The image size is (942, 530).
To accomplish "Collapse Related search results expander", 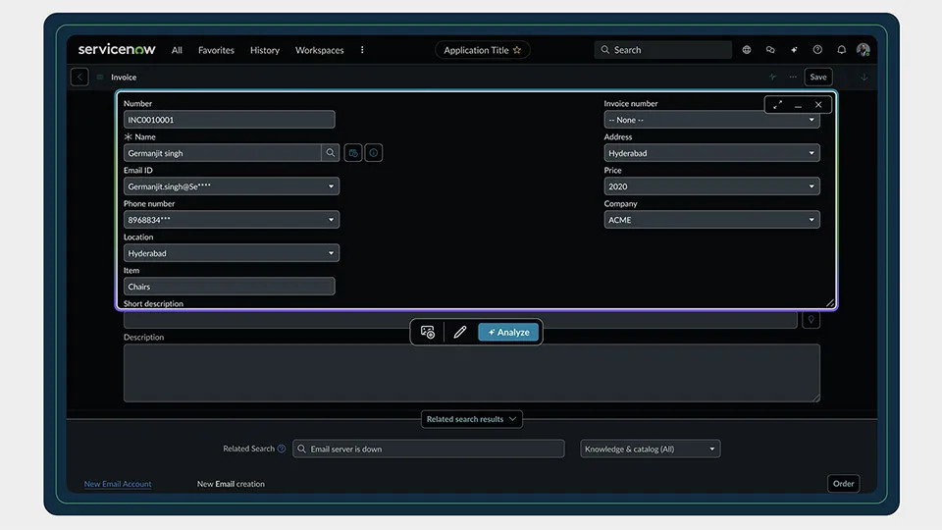I will (472, 419).
